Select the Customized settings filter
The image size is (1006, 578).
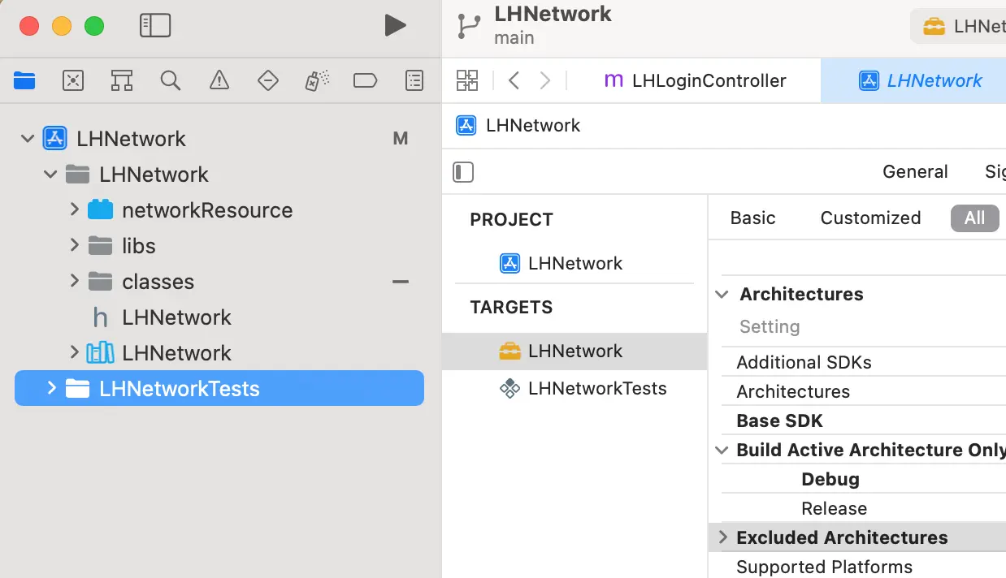(x=870, y=218)
